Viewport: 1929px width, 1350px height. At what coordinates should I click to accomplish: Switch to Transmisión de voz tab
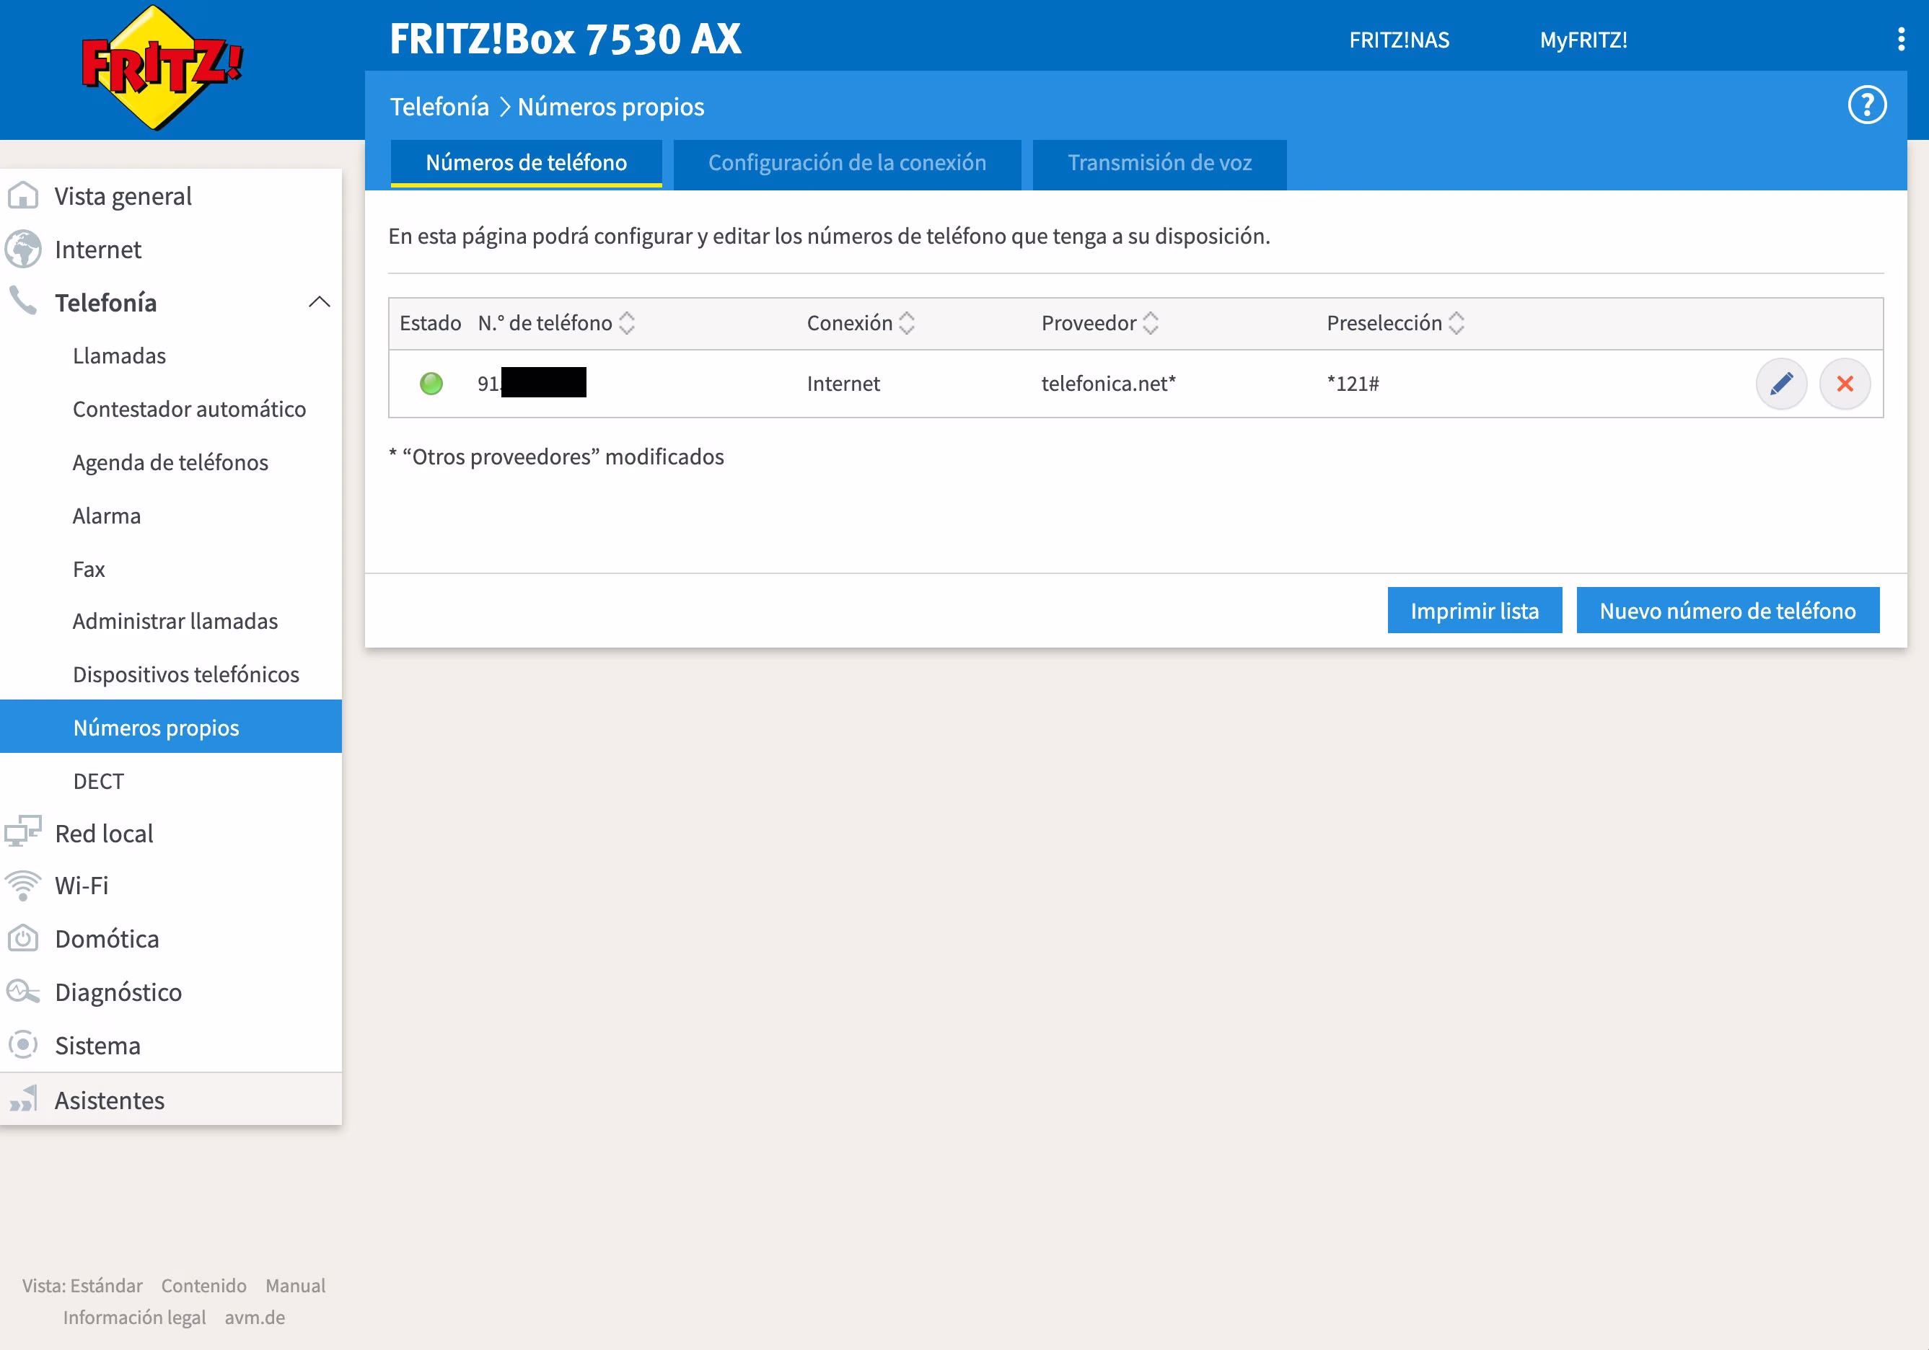click(1159, 163)
